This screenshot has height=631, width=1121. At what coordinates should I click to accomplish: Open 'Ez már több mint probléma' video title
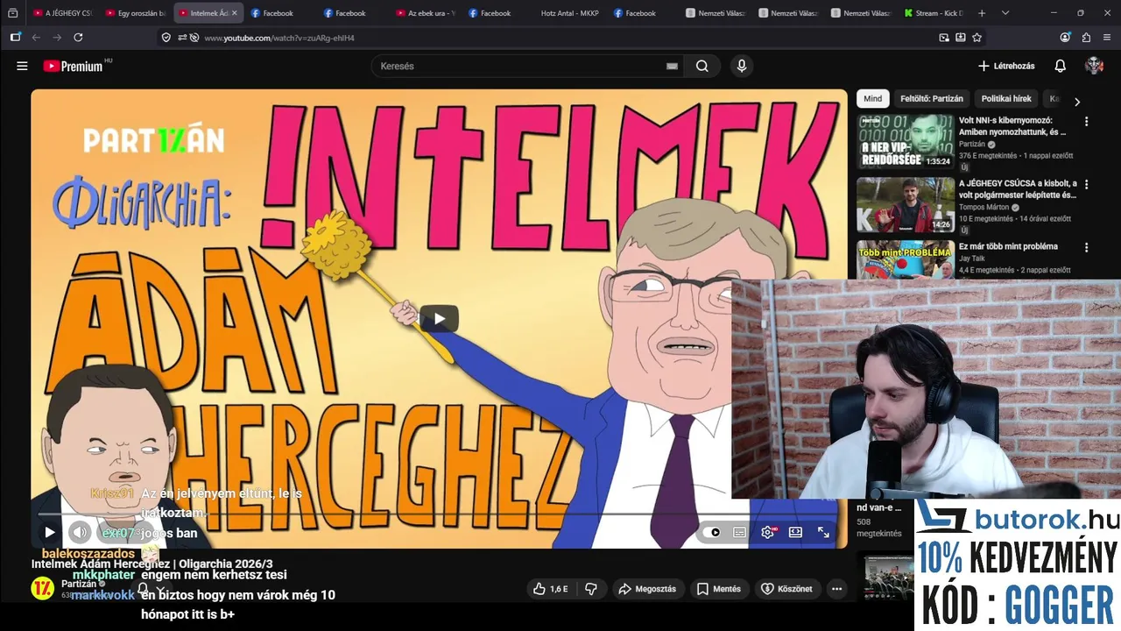click(1008, 246)
